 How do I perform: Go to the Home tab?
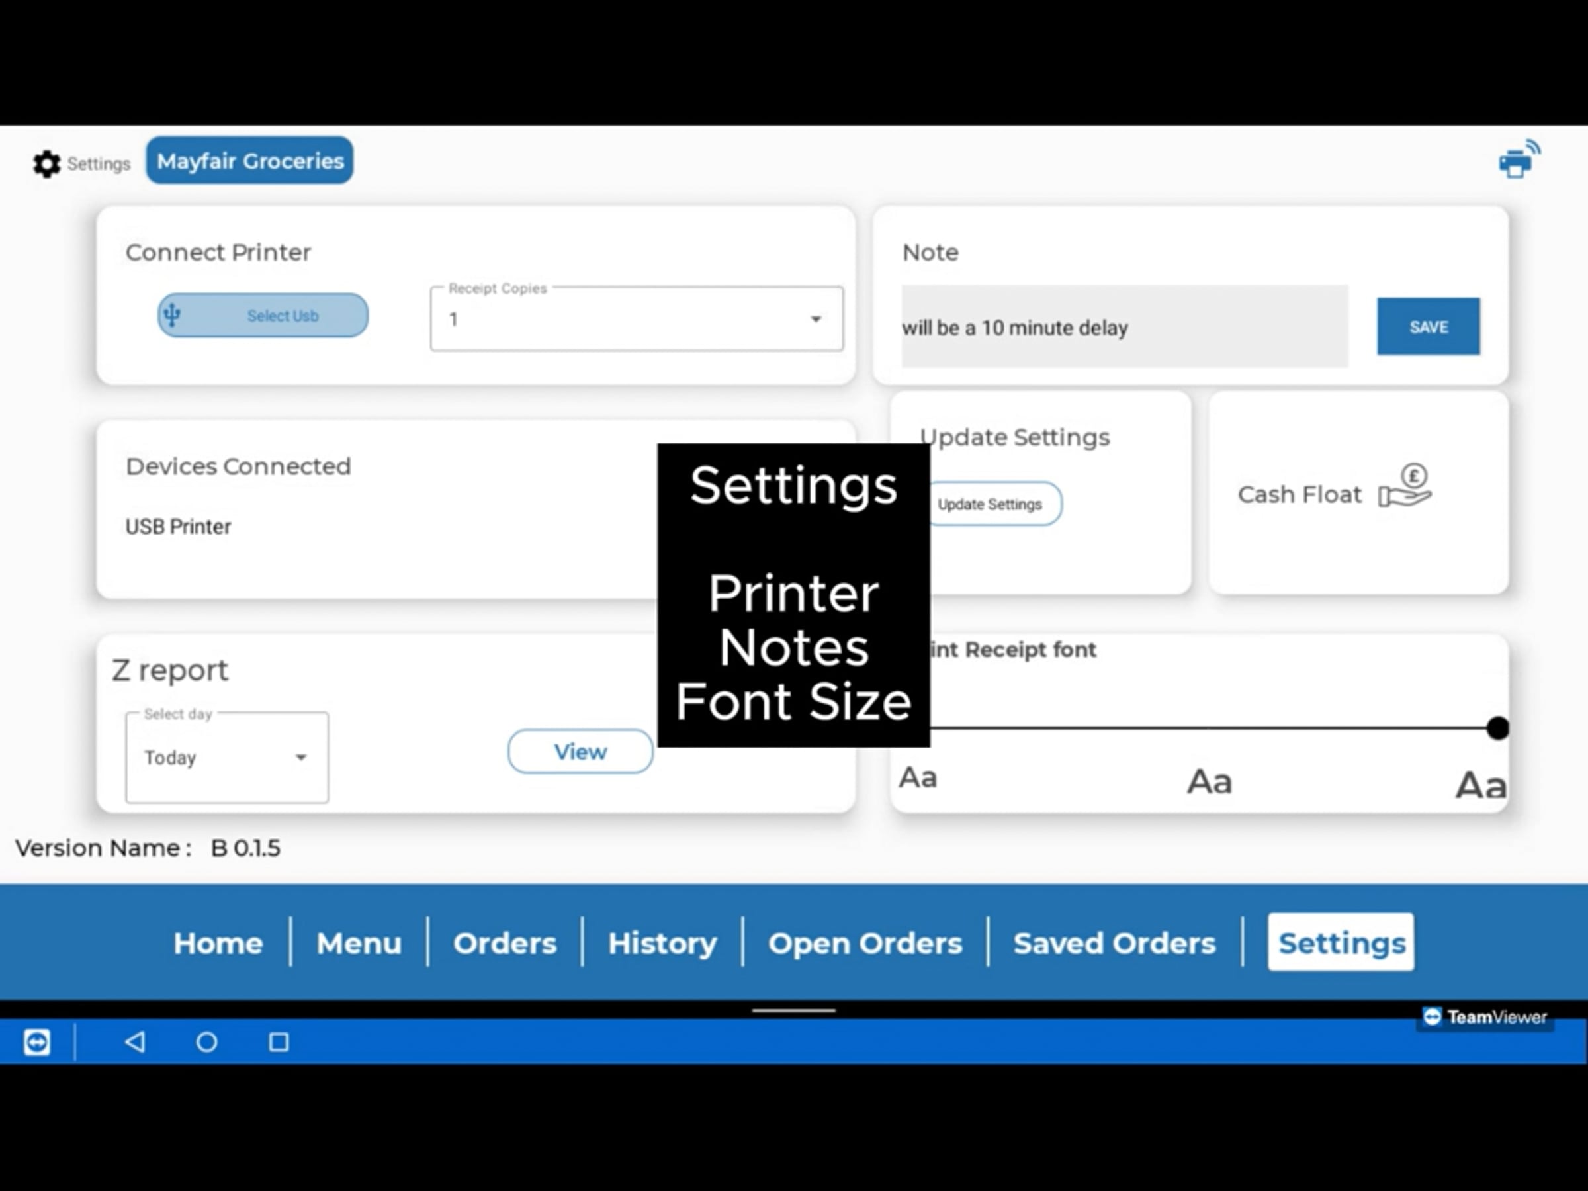click(x=218, y=943)
